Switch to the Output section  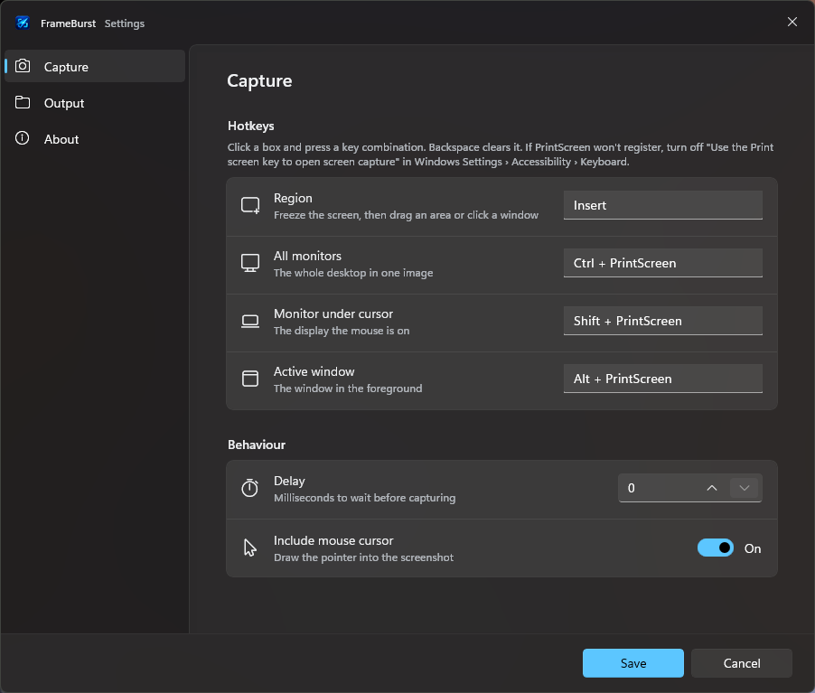tap(95, 103)
